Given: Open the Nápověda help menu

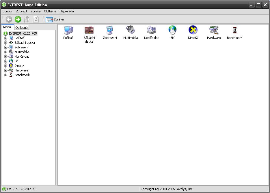Looking at the screenshot, I should coord(67,11).
